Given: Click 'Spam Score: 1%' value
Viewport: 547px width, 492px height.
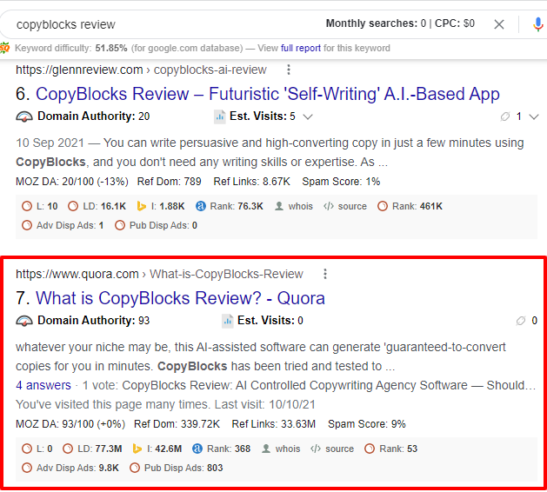Looking at the screenshot, I should pos(341,182).
